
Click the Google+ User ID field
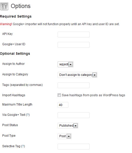click(74, 45)
